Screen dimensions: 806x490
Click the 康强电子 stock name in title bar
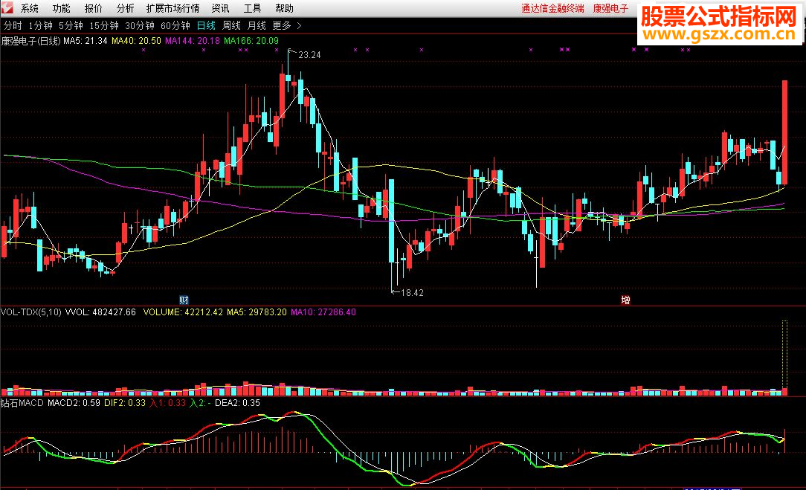610,8
